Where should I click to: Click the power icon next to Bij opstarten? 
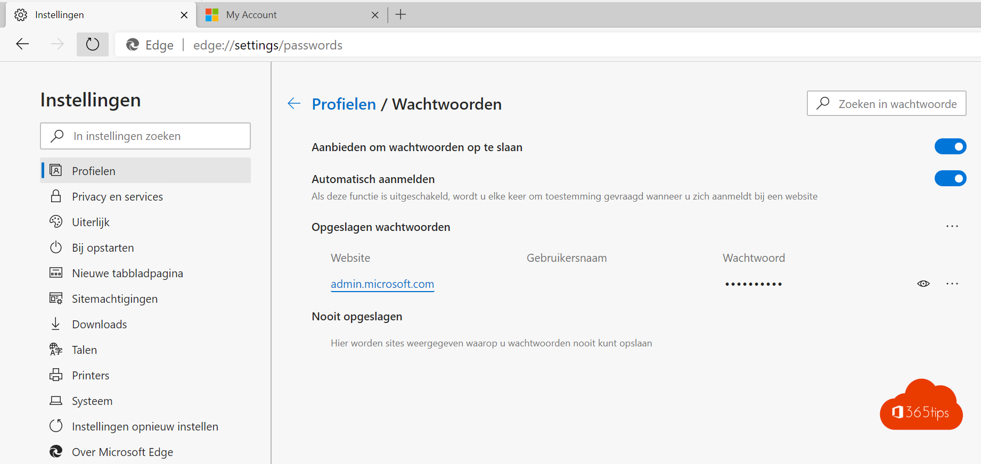[x=56, y=247]
